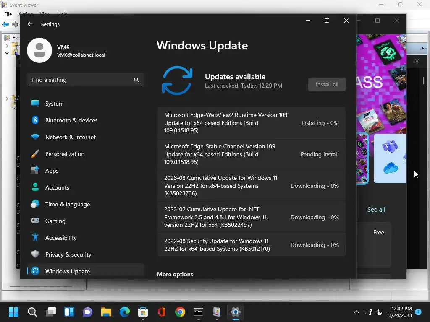Click muted volume tray icon
Image resolution: width=430 pixels, height=322 pixels.
tap(379, 312)
